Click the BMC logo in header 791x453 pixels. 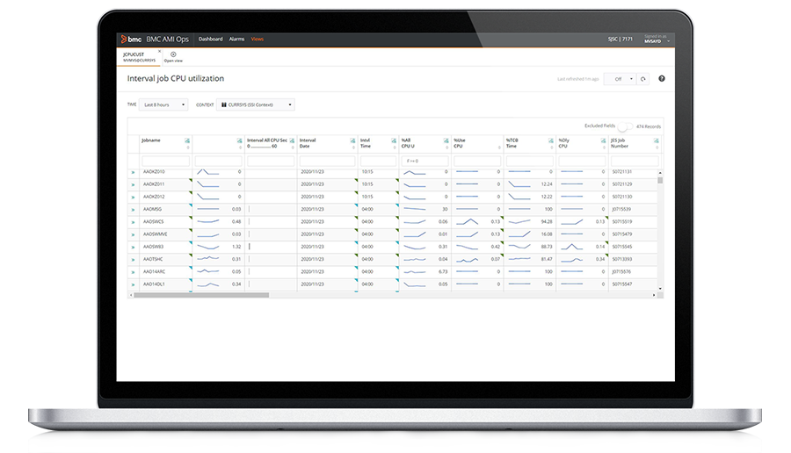pos(126,40)
